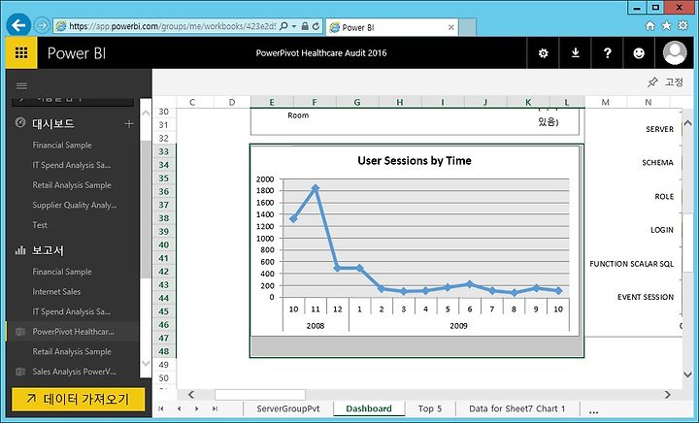699x423 pixels.
Task: Close the Power BI browser tab
Action: point(450,27)
